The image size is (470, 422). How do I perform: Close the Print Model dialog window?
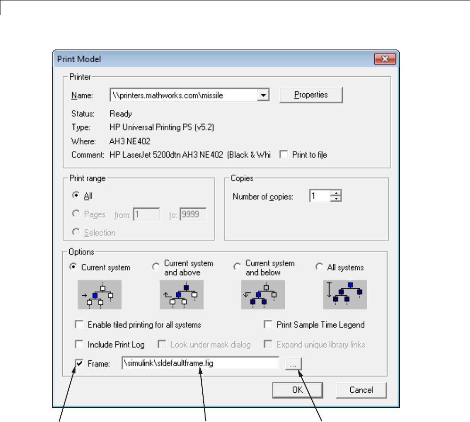point(385,59)
